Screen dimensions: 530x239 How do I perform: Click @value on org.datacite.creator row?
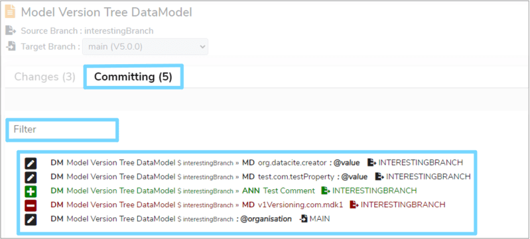[346, 163]
